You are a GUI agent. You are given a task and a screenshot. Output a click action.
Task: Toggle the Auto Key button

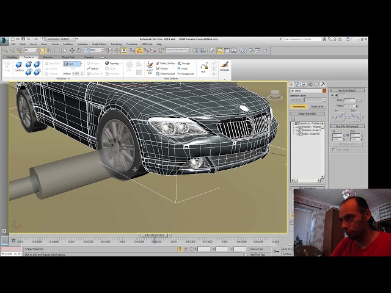(287, 249)
